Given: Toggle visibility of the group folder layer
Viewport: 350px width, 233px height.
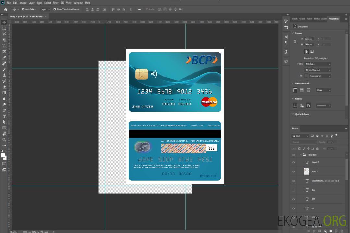Looking at the screenshot, I should click(x=294, y=155).
